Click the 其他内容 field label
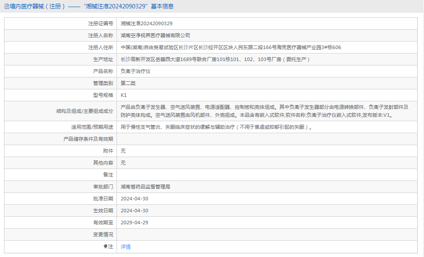424x257 pixels. (x=103, y=163)
